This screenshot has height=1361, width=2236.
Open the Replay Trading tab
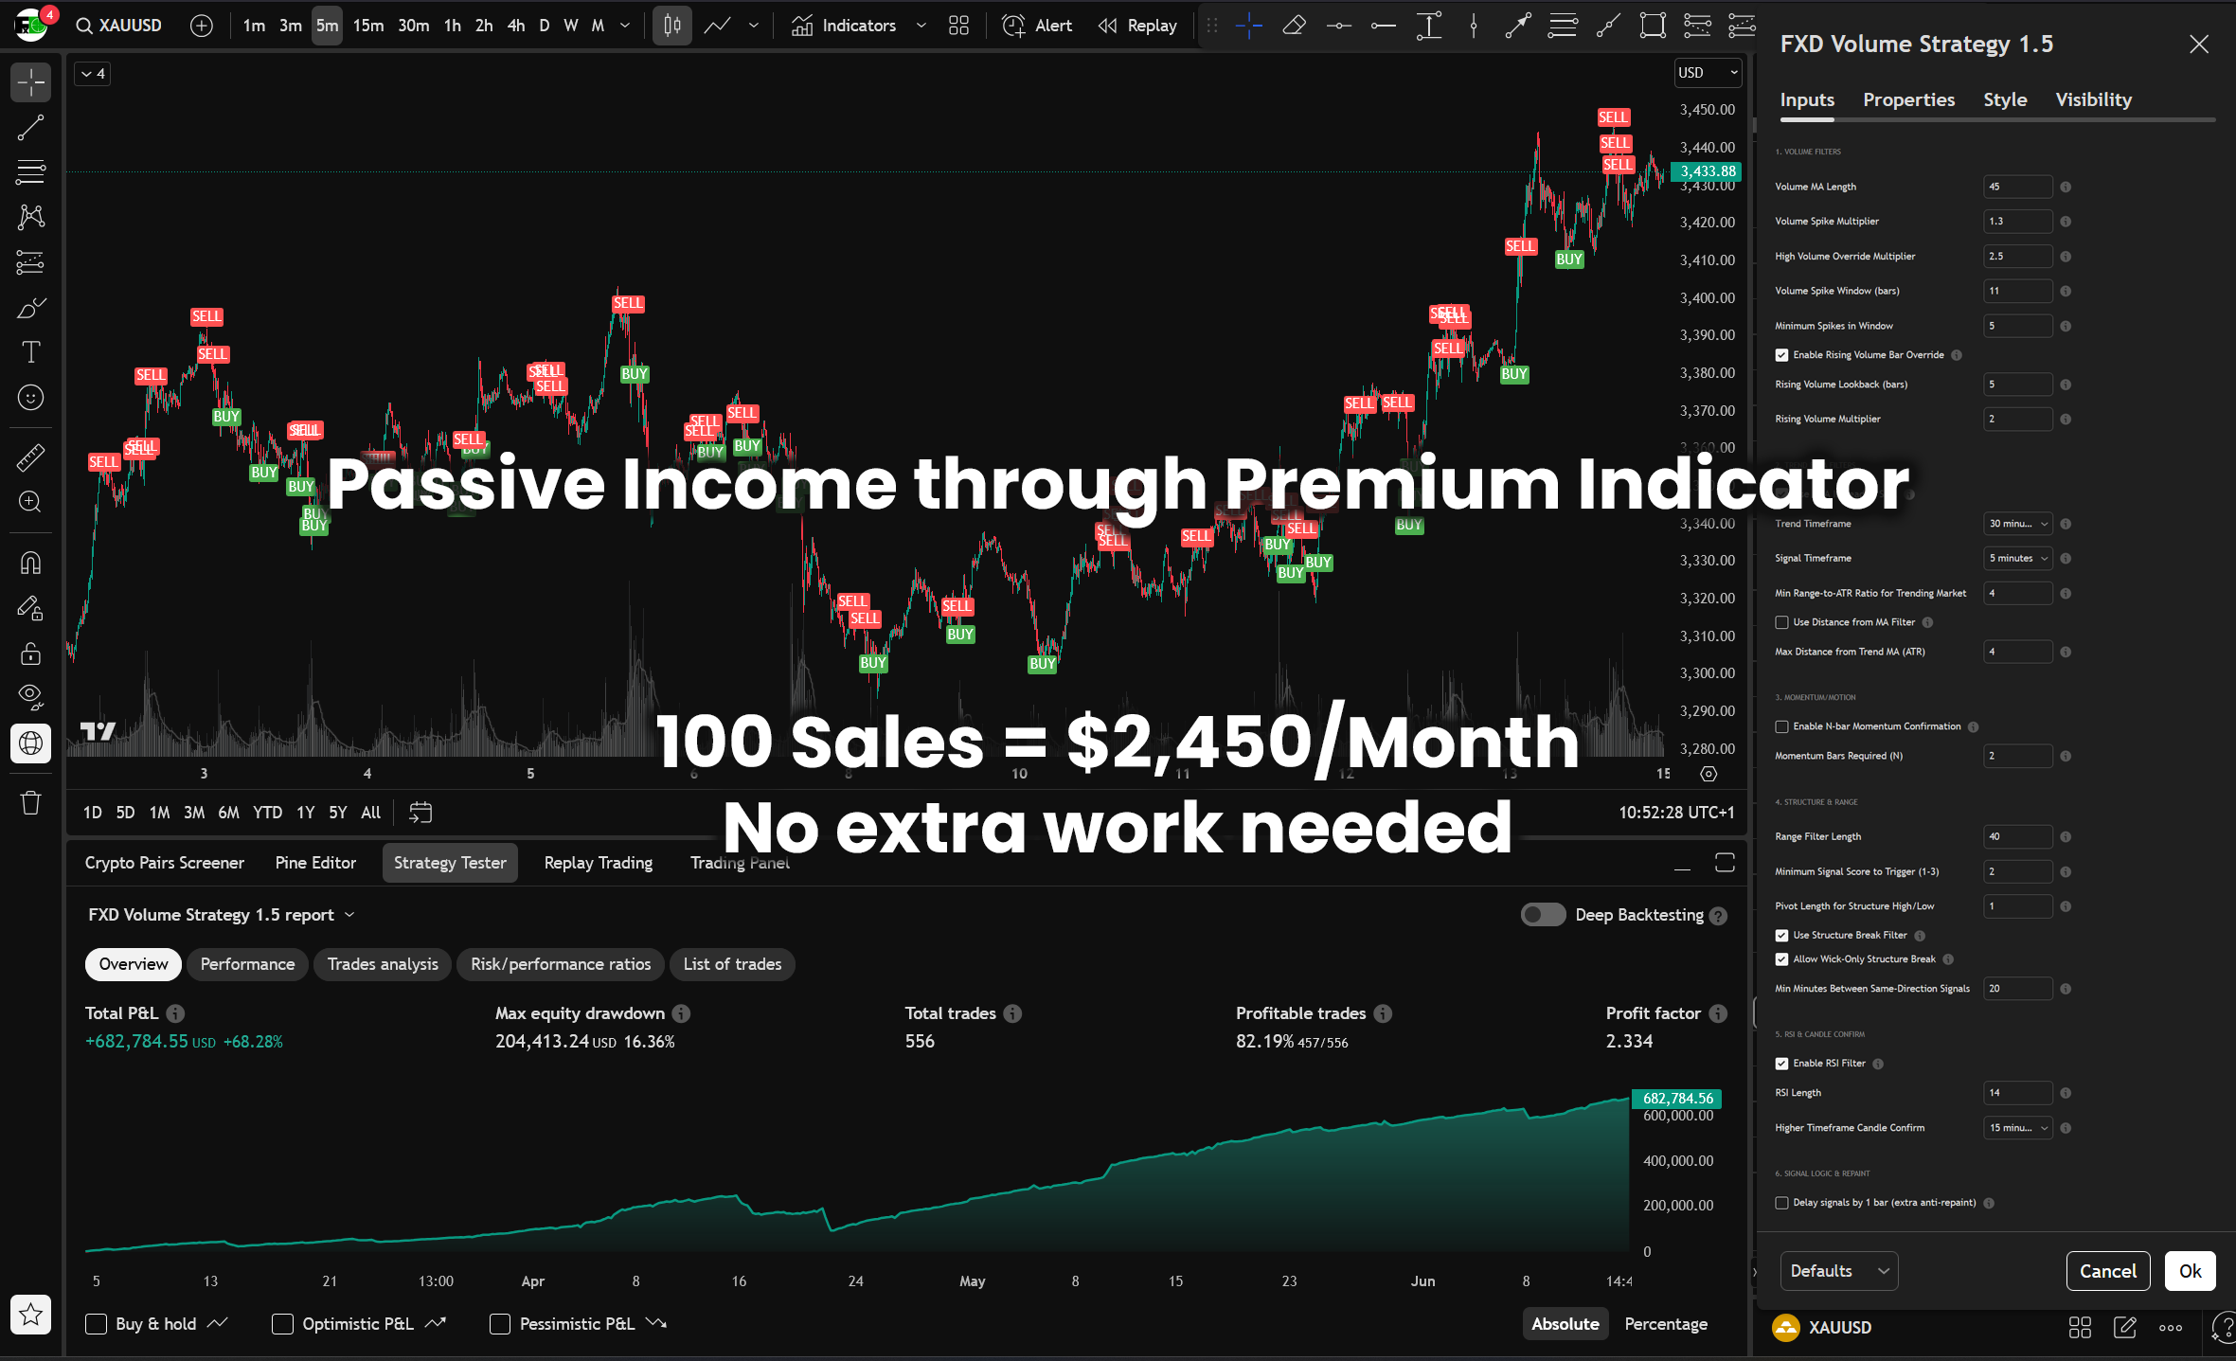point(599,863)
